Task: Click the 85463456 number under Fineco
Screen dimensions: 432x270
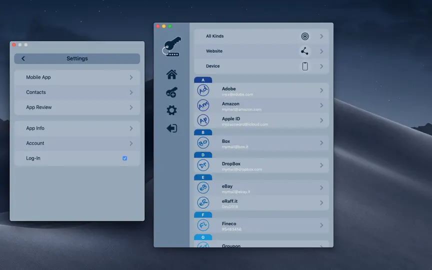Action: (x=231, y=229)
